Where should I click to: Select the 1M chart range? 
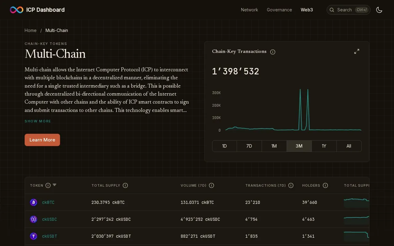click(x=274, y=146)
